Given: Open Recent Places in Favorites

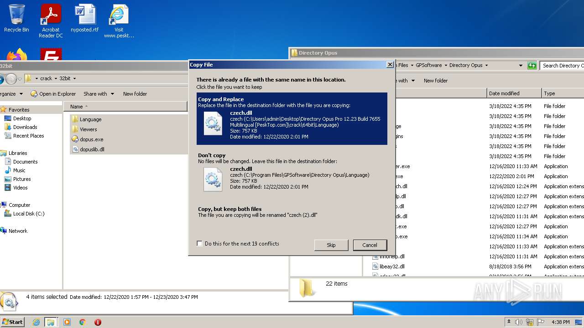Looking at the screenshot, I should (x=28, y=136).
